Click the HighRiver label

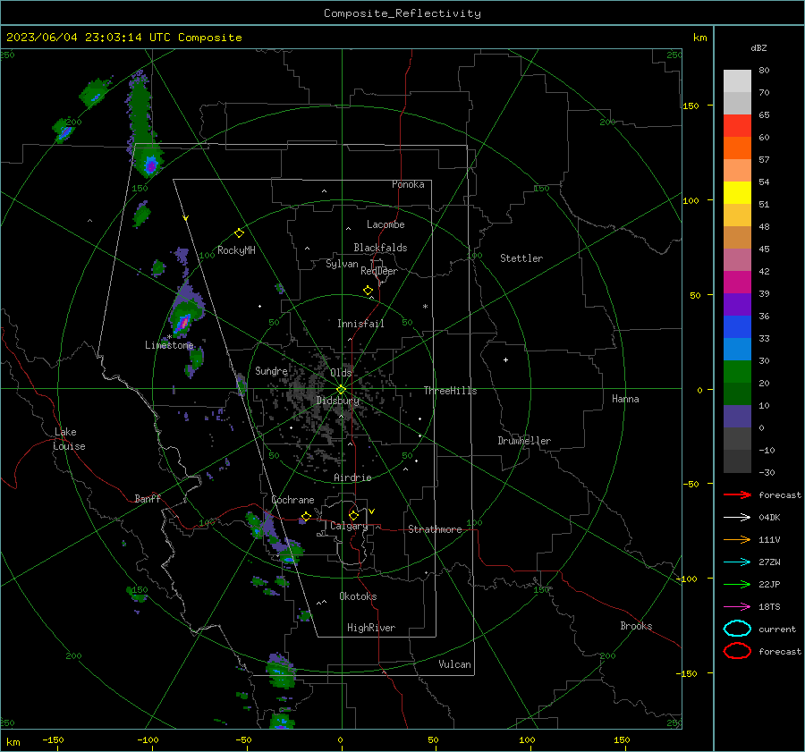tap(371, 628)
